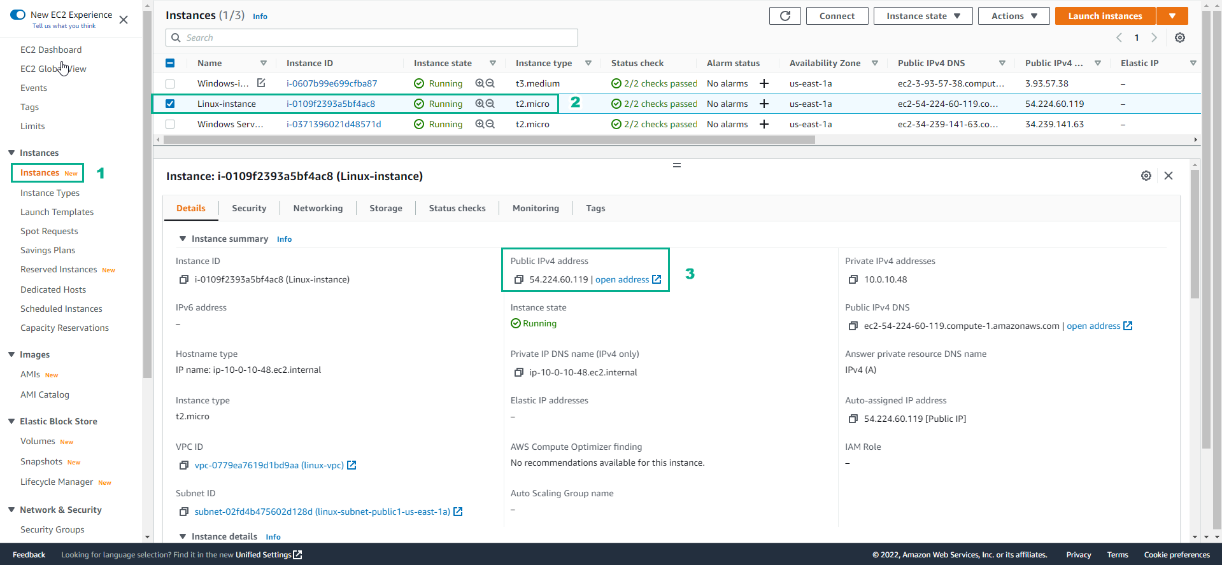1222x565 pixels.
Task: Click the refresh instances button
Action: click(x=785, y=16)
